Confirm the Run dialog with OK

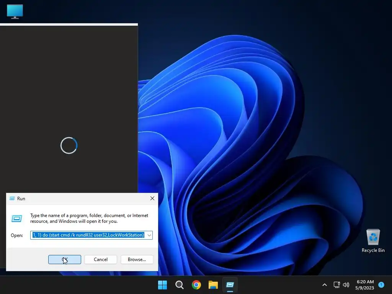click(64, 260)
